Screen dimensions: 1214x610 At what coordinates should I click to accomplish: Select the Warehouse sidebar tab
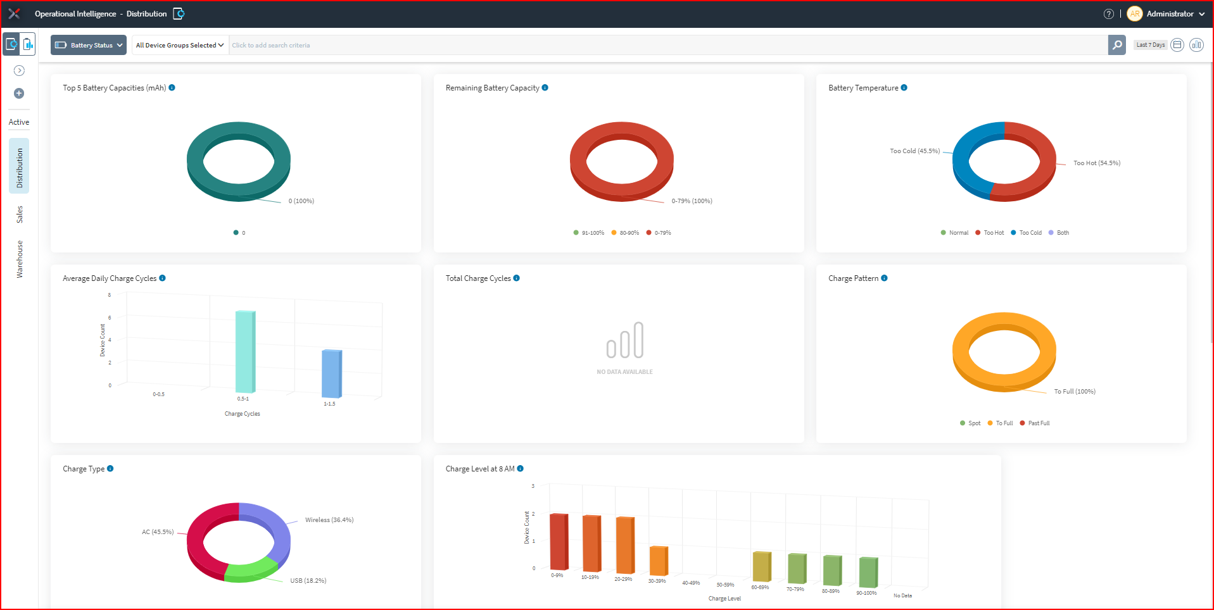(x=19, y=259)
